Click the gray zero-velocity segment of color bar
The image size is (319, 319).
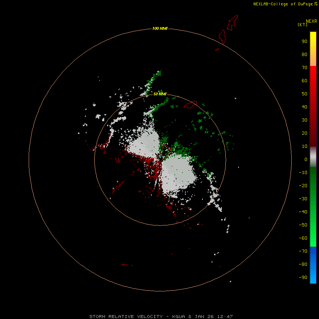pos(313,157)
